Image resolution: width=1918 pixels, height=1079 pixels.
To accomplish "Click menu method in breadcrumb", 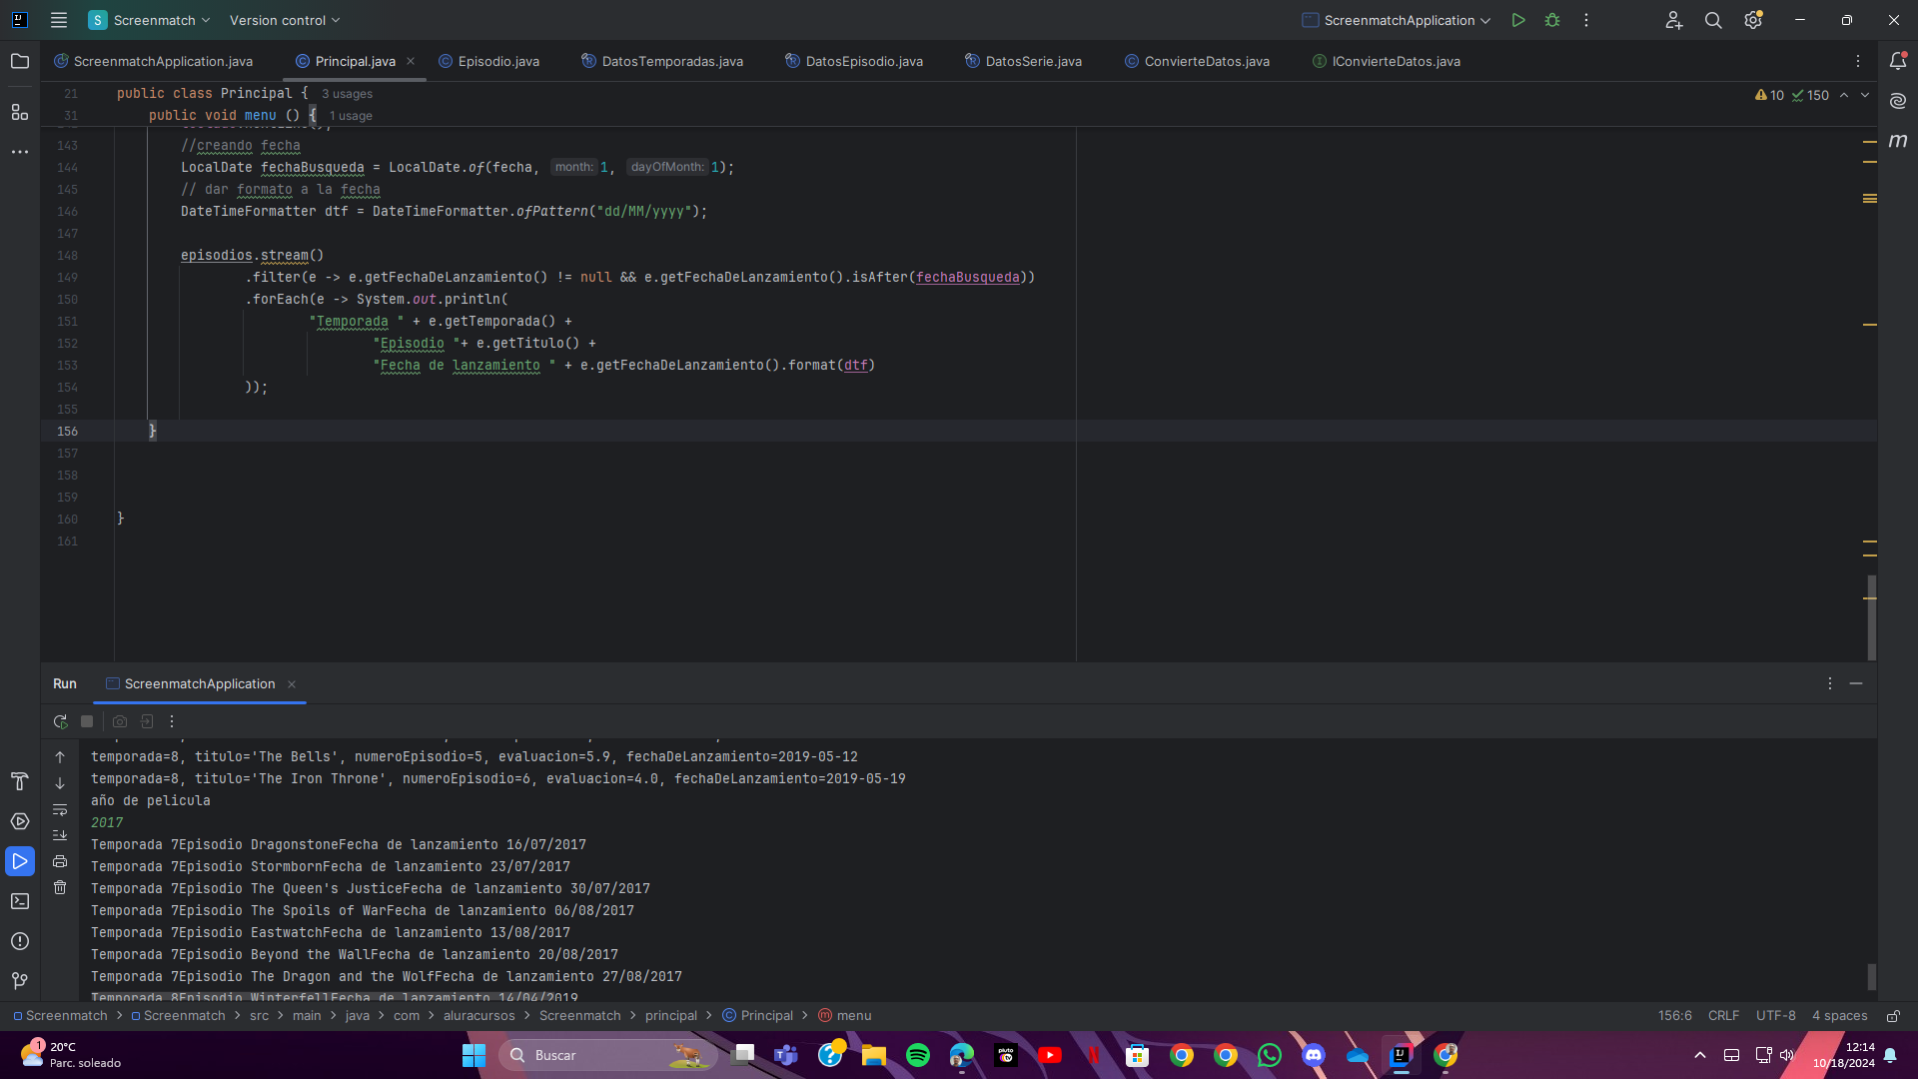I will pos(845,1015).
